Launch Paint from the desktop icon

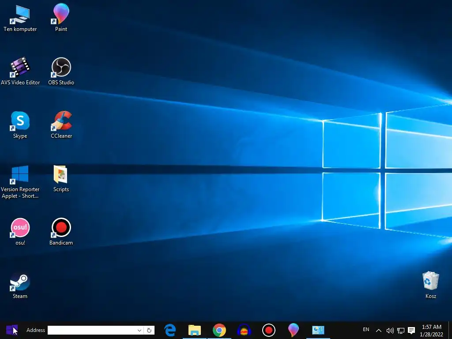coord(61,18)
